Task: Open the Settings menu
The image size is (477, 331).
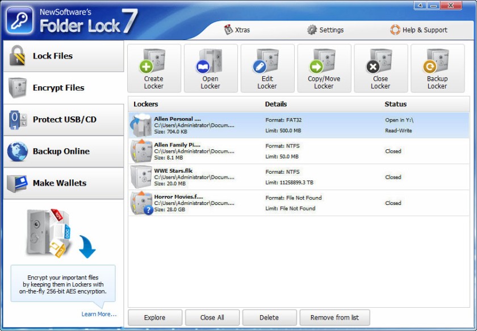Action: [x=325, y=30]
